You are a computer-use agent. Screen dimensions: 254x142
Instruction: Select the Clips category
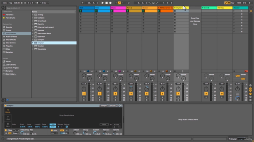click(8, 49)
